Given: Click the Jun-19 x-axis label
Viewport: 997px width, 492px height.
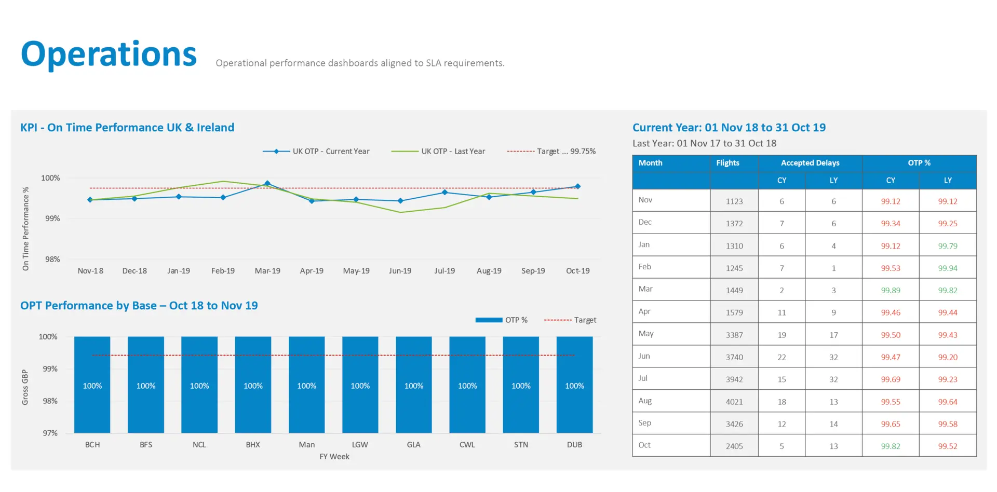Looking at the screenshot, I should (400, 271).
